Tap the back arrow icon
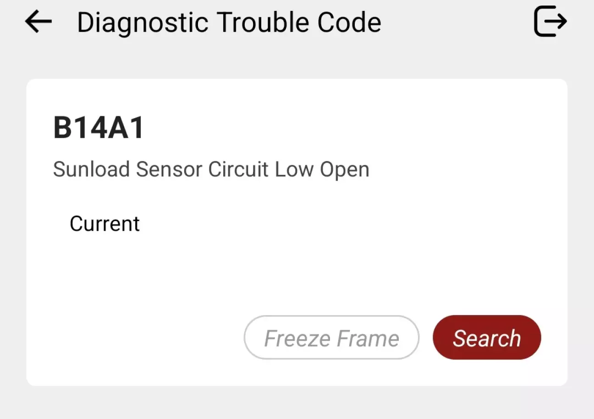 [x=38, y=22]
